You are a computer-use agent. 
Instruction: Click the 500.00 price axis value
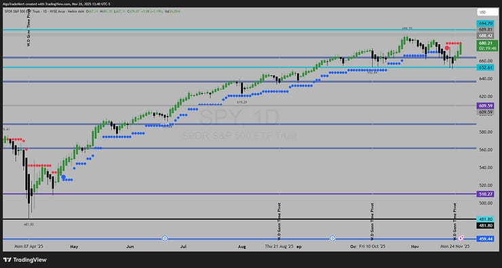[486, 203]
